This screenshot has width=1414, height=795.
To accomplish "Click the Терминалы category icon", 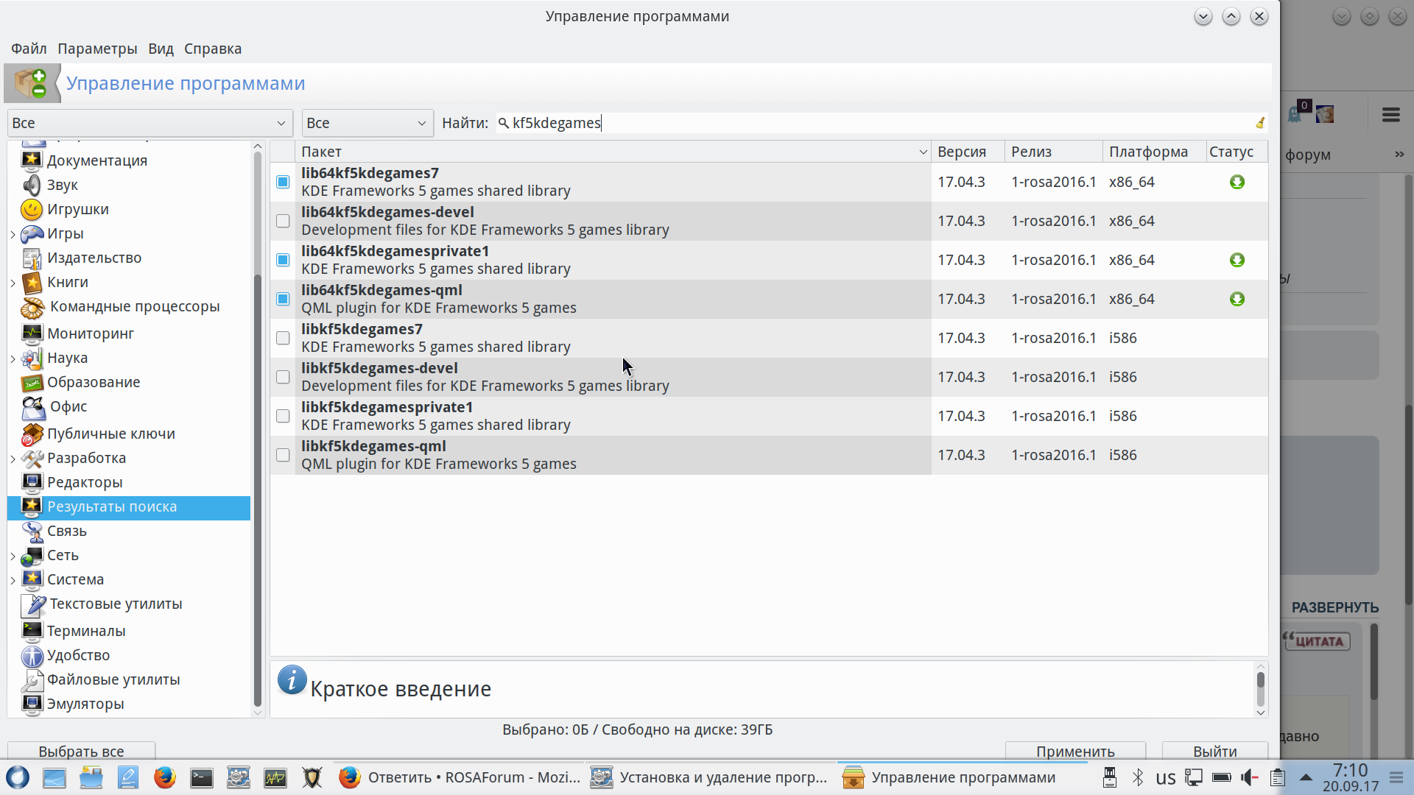I will pos(32,631).
